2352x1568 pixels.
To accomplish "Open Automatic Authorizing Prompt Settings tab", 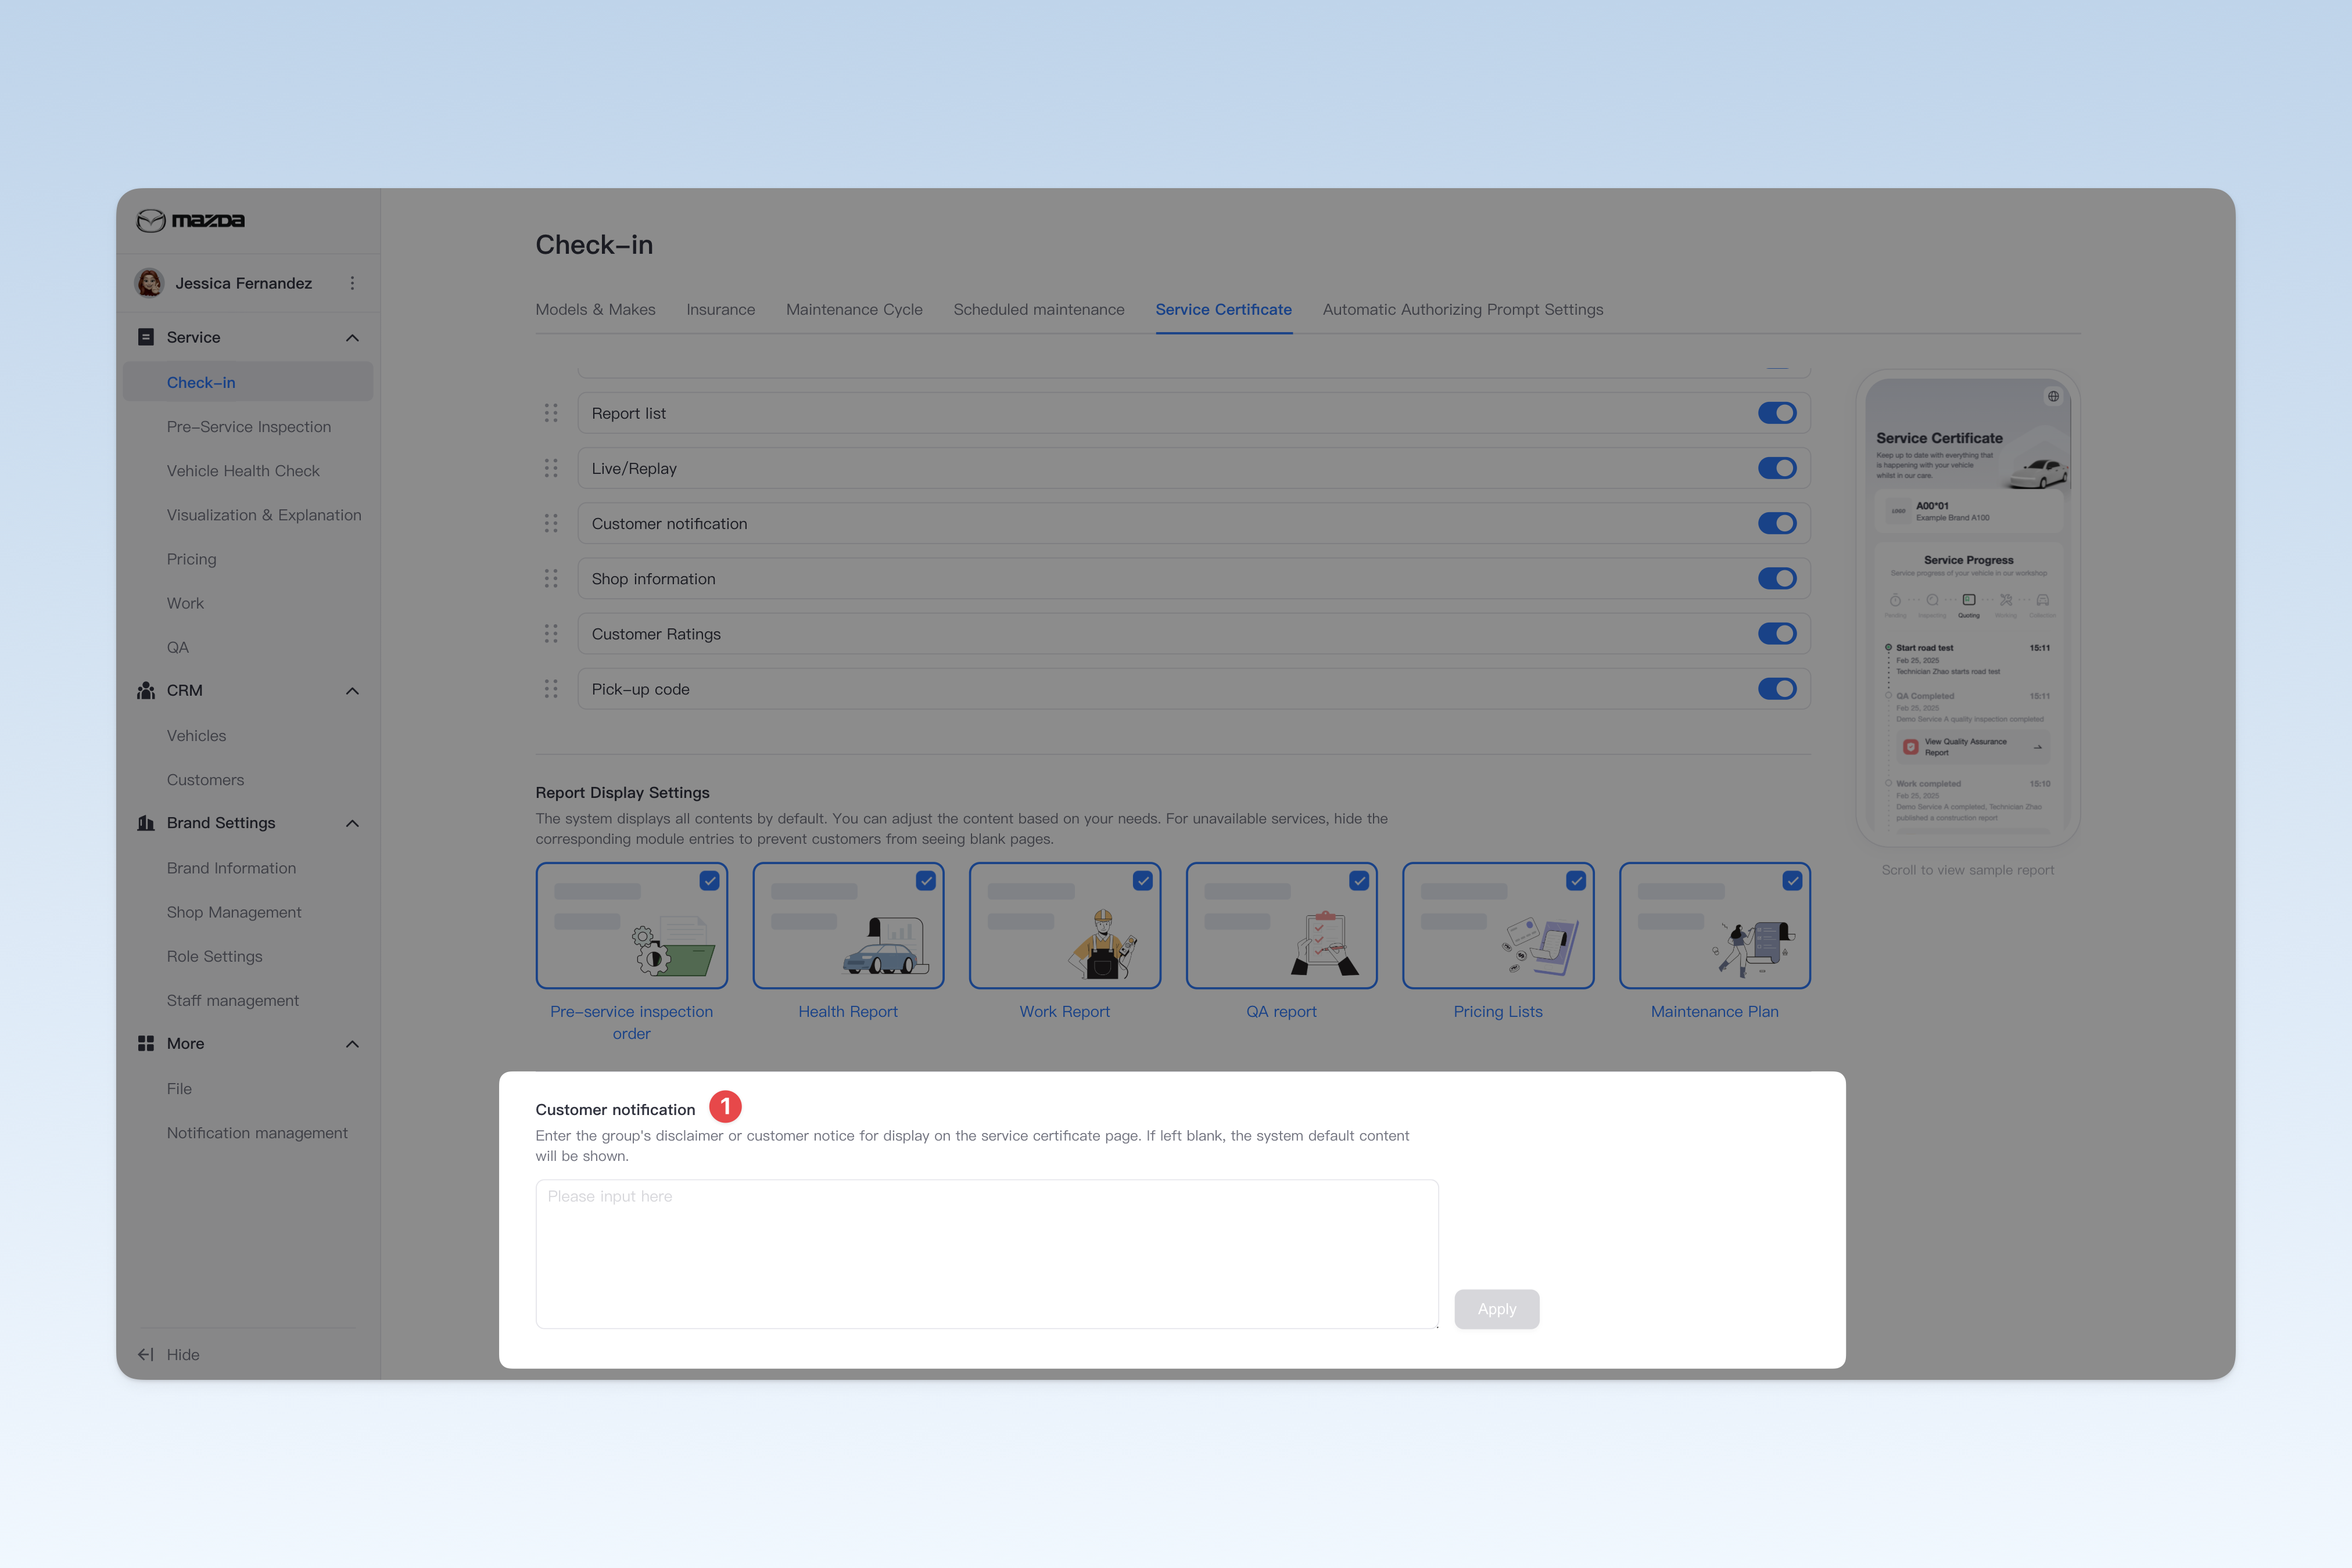I will [1462, 309].
